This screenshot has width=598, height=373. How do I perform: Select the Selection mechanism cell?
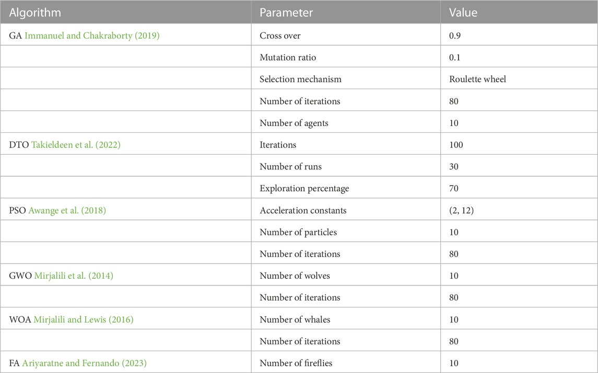(x=346, y=78)
